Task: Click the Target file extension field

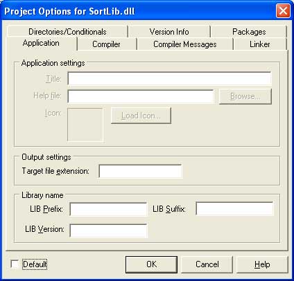Action: tap(140, 171)
